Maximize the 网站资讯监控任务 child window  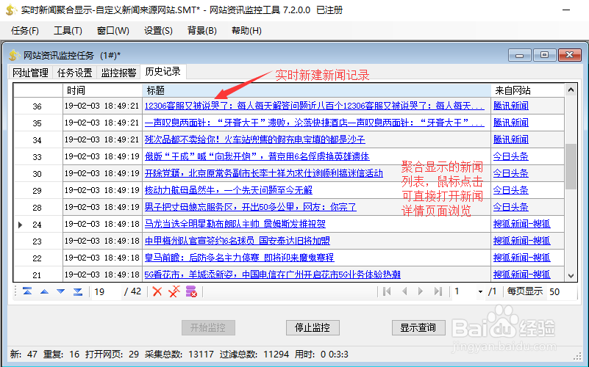coord(545,55)
